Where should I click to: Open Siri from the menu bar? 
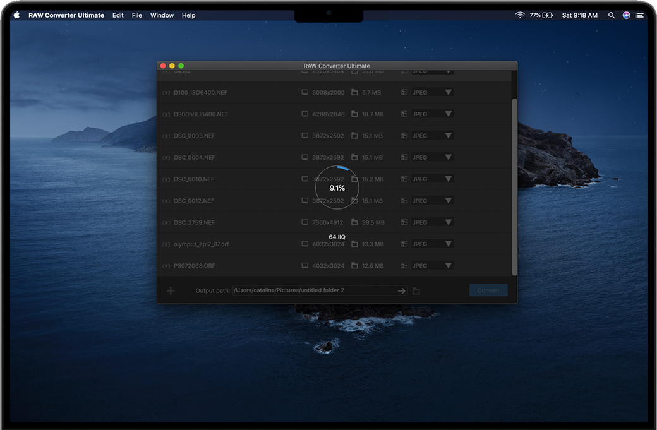tap(626, 15)
